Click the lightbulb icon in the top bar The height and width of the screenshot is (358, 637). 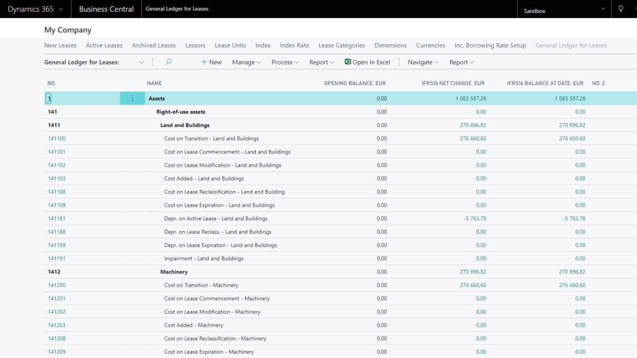[621, 9]
